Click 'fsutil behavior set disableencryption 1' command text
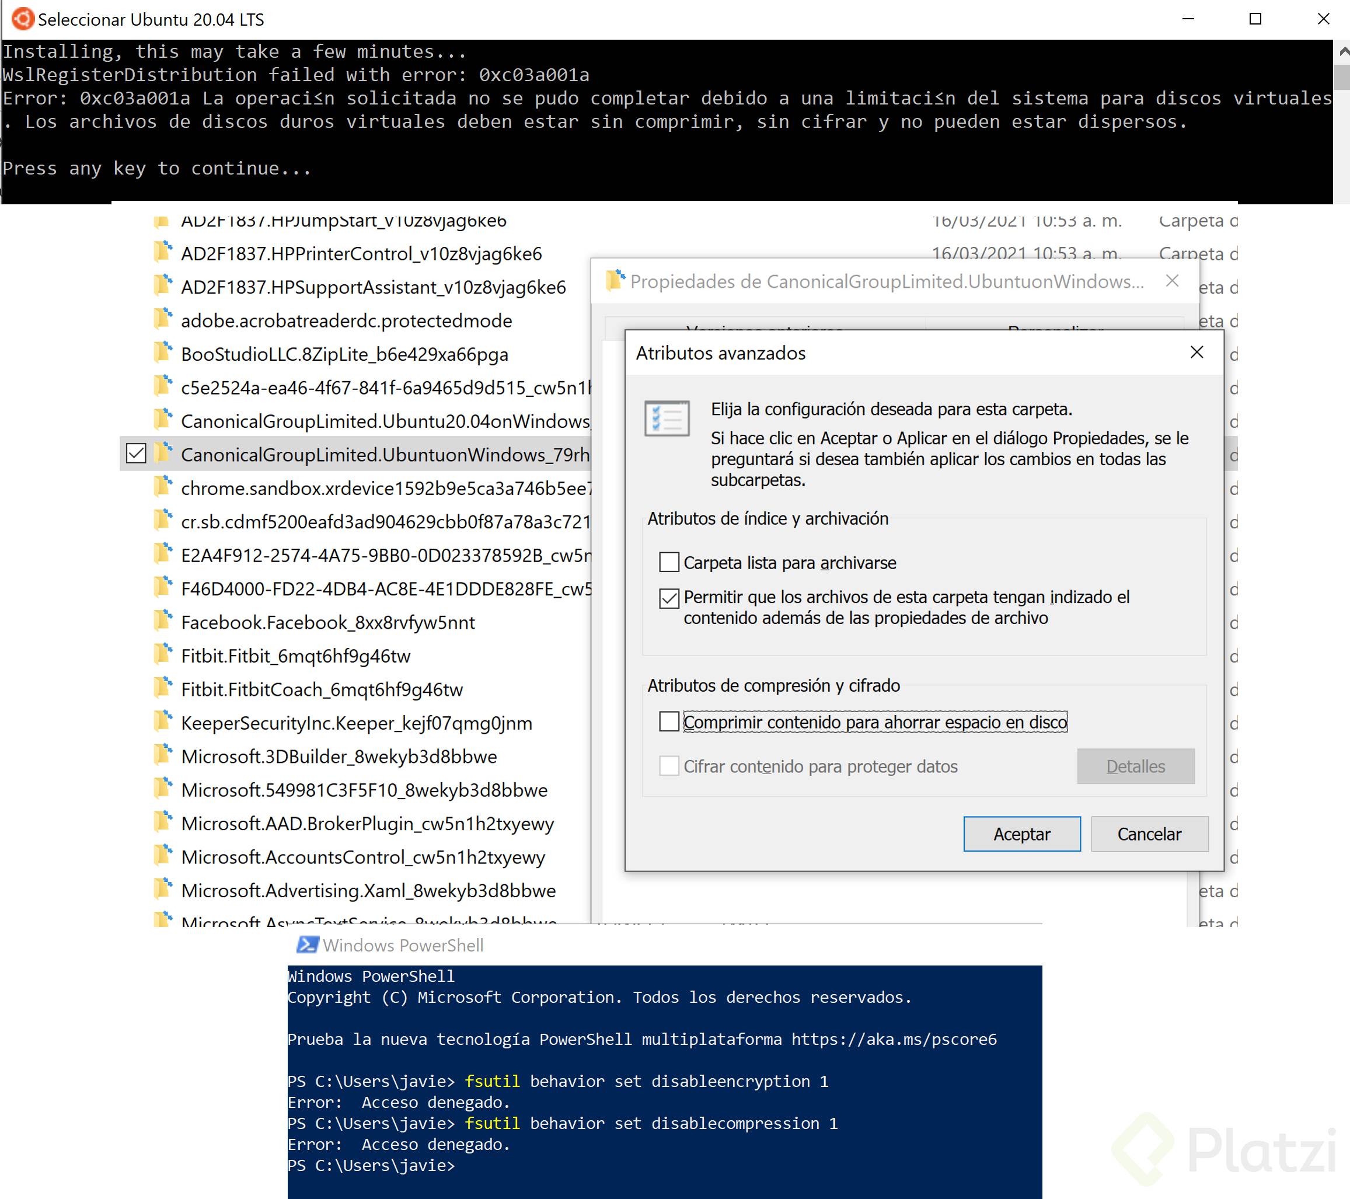This screenshot has width=1350, height=1199. [x=647, y=1082]
